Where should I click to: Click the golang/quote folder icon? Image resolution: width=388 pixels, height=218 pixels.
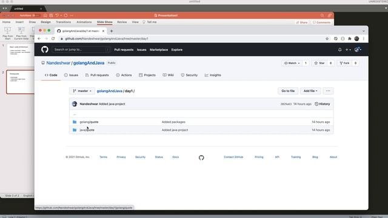[x=75, y=122]
